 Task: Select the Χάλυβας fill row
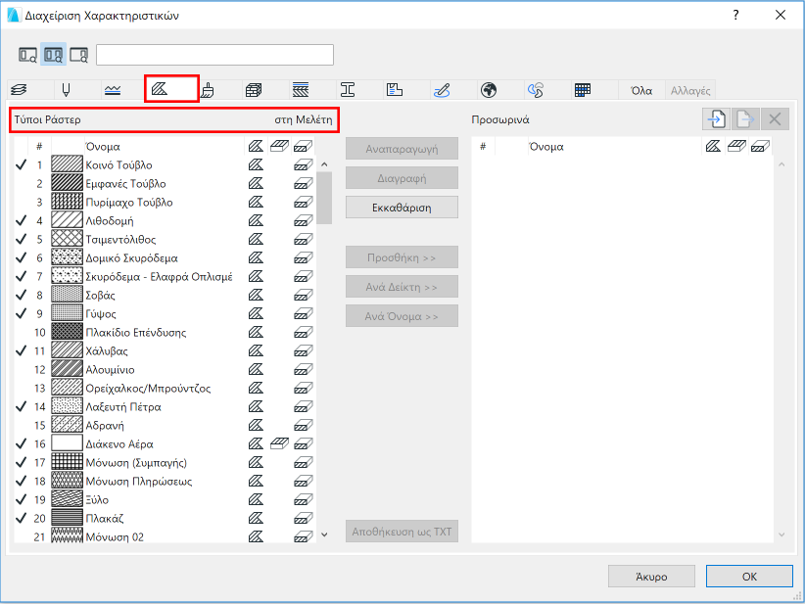(166, 351)
